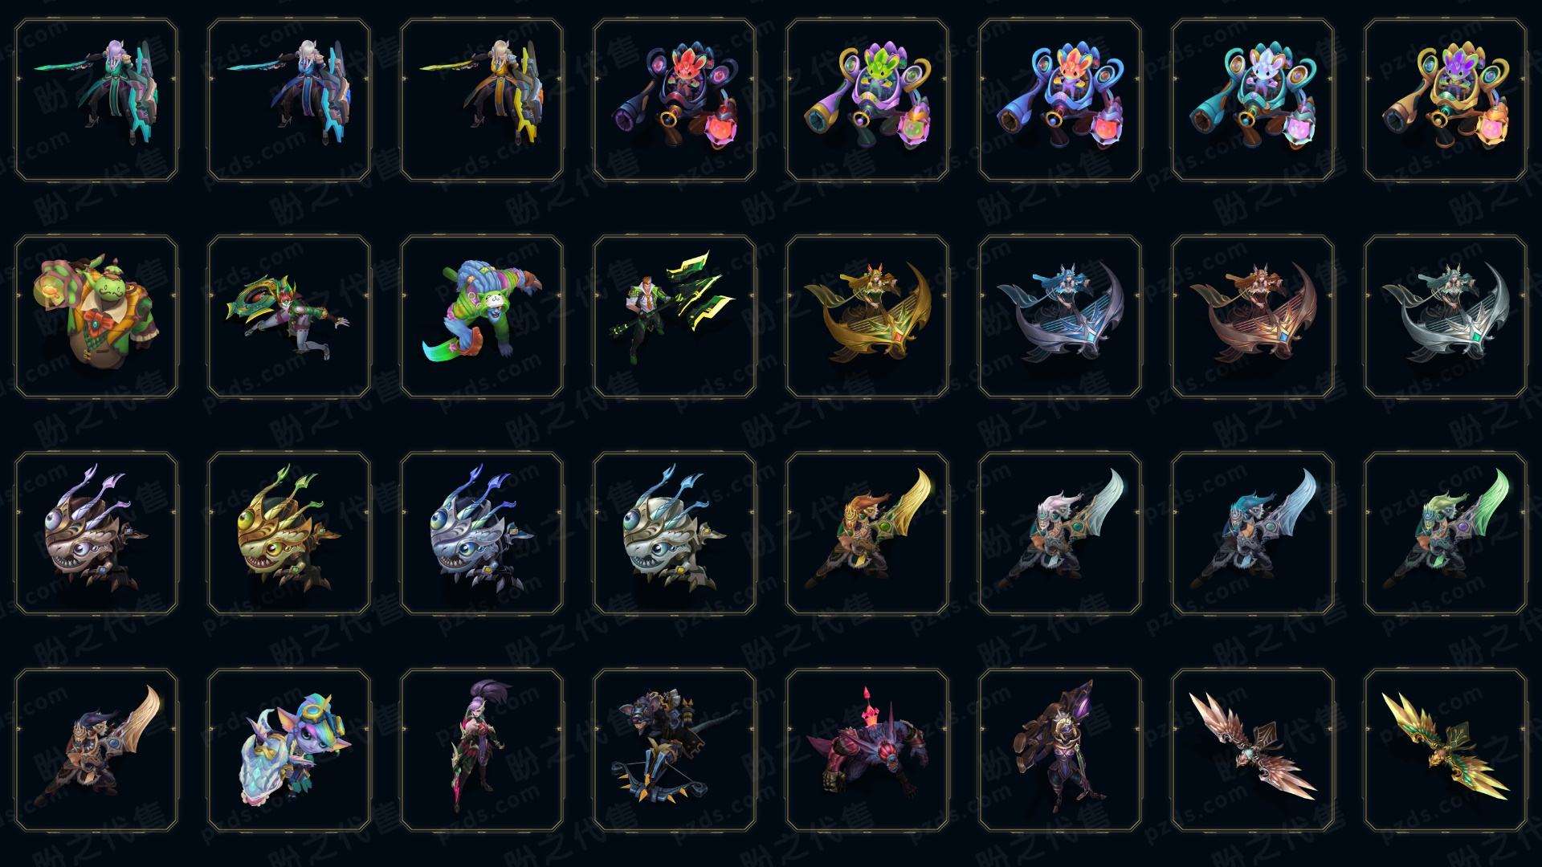Select the green plush bear backpack character skin
Viewport: 1542px width, 867px height.
click(x=96, y=316)
